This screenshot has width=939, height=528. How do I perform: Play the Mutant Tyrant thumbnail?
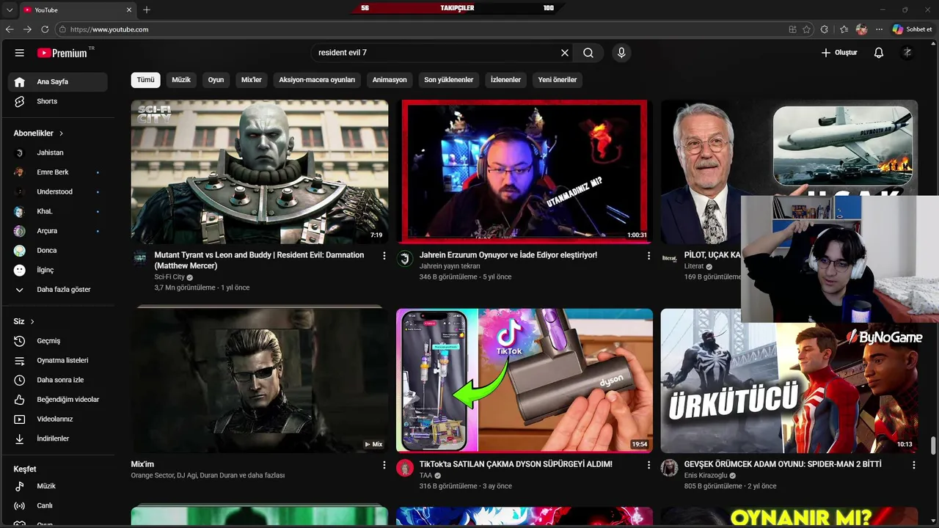pyautogui.click(x=260, y=172)
